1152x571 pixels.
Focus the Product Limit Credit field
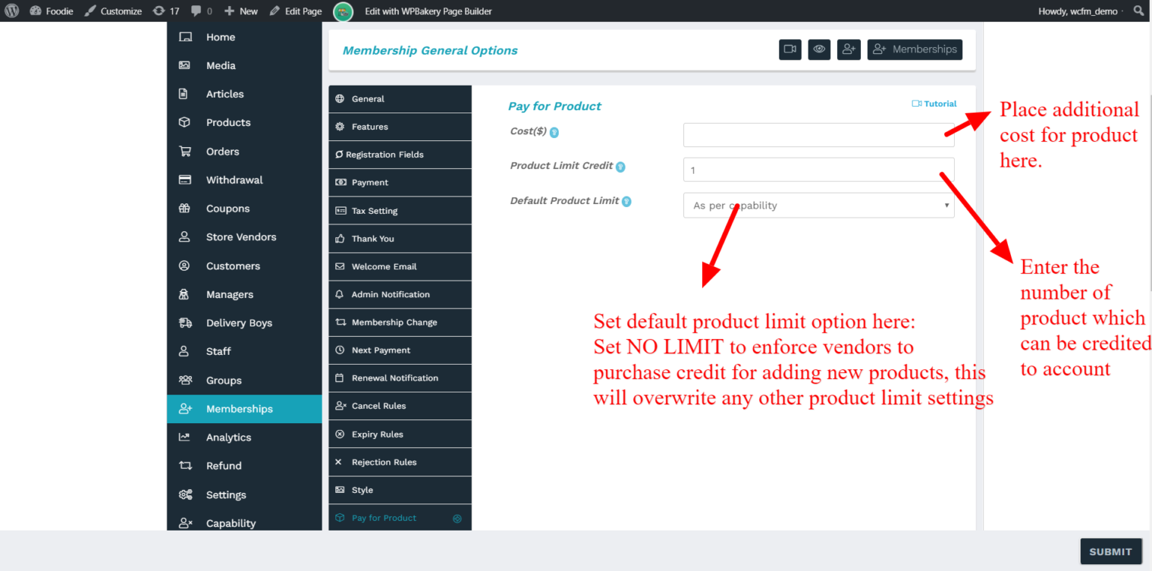[818, 170]
